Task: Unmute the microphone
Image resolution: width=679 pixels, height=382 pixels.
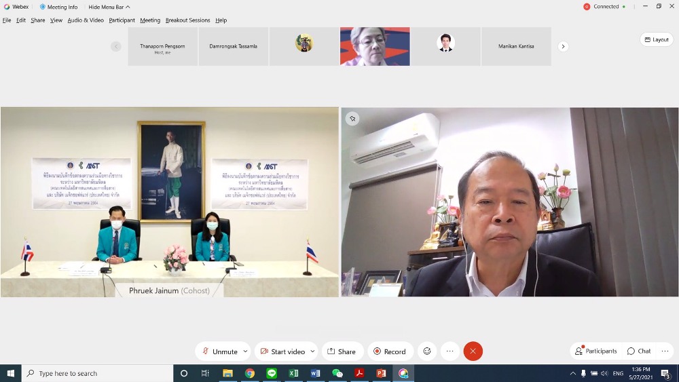Action: point(219,351)
